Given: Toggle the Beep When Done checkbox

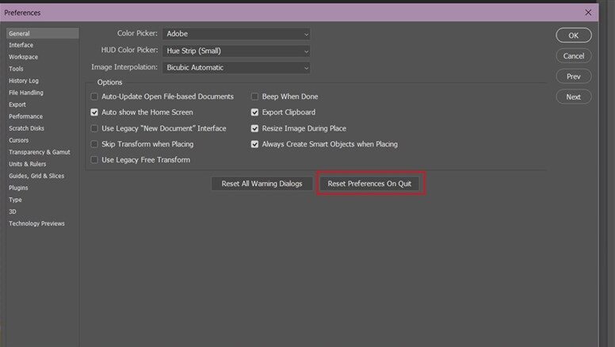Looking at the screenshot, I should pyautogui.click(x=255, y=97).
